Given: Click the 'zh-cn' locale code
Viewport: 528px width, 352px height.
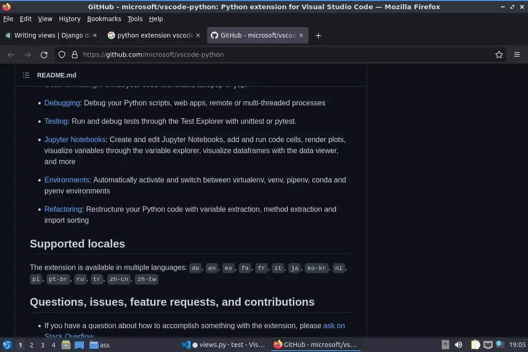Looking at the screenshot, I should pyautogui.click(x=119, y=279).
